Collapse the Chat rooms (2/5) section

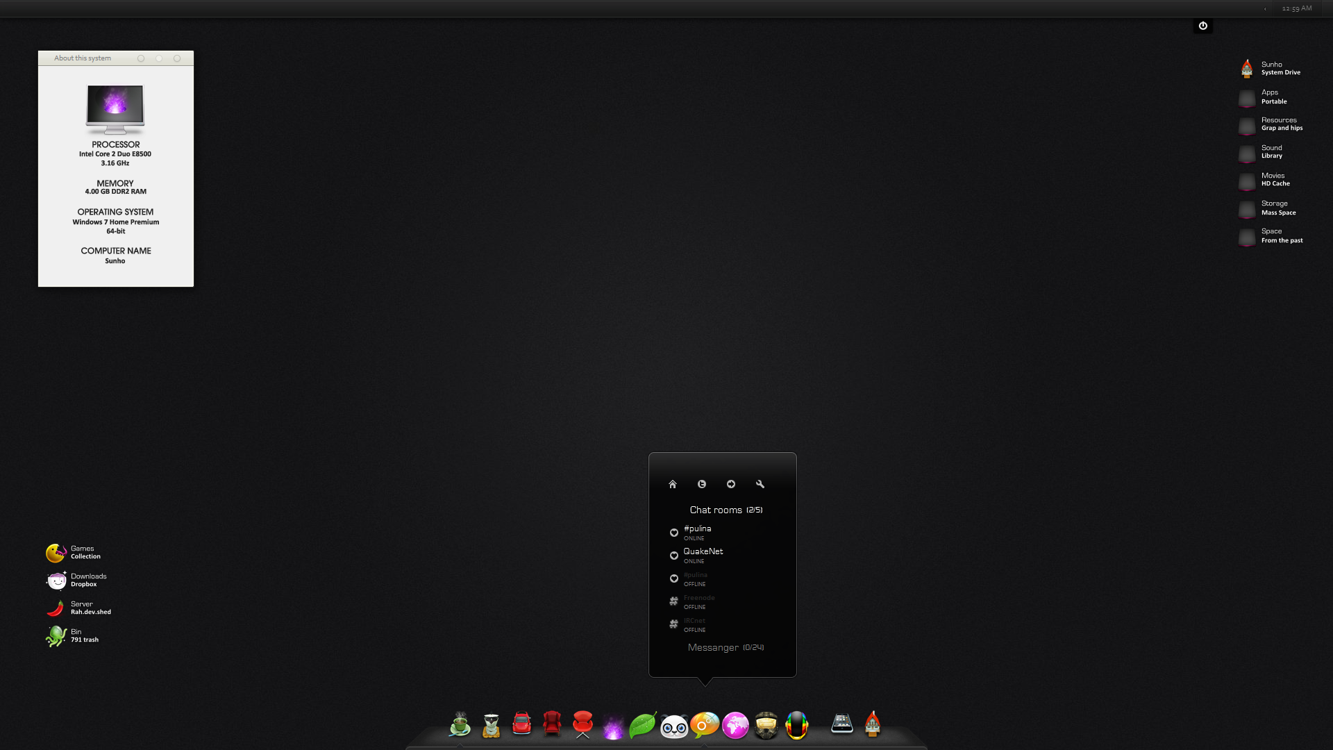[726, 510]
